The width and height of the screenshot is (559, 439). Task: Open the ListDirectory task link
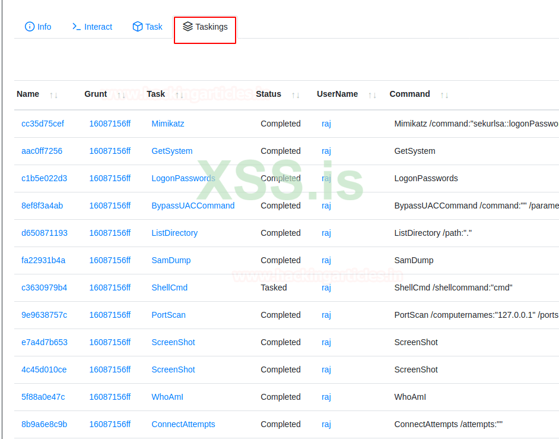(174, 233)
